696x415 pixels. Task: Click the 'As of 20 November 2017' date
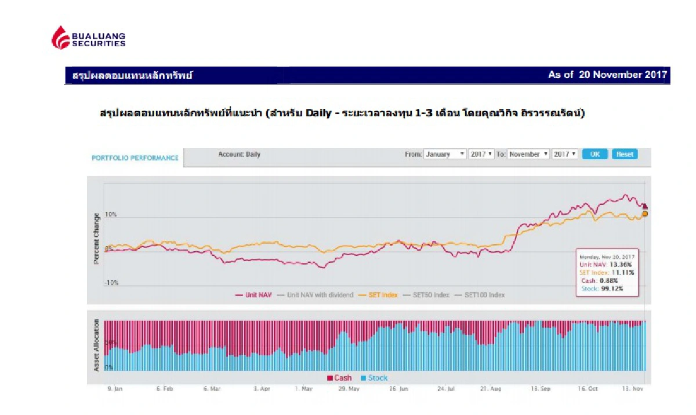click(x=608, y=75)
